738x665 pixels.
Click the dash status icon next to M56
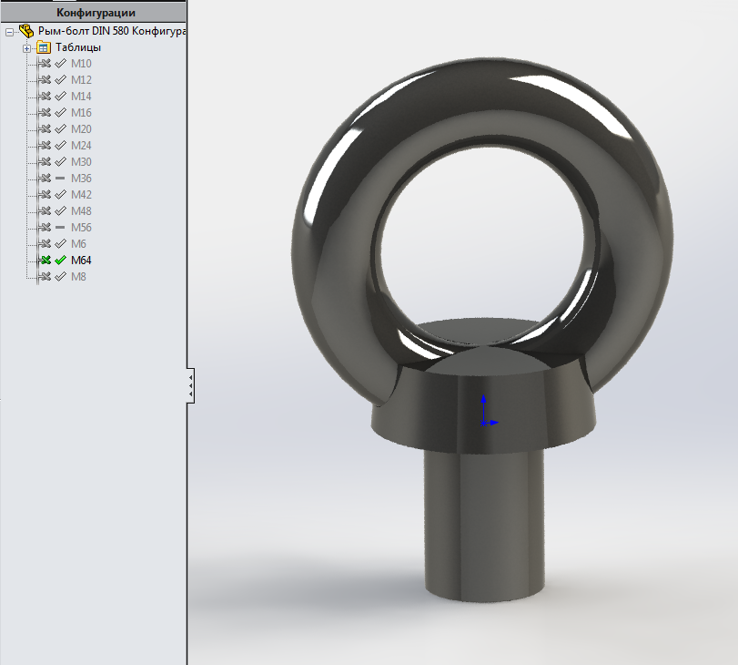click(60, 228)
